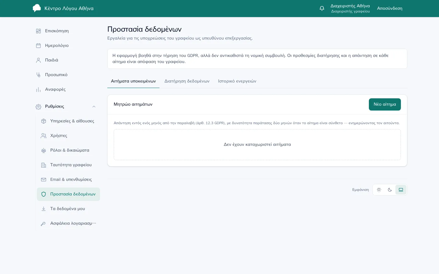Click the envelope icon beside Email & υπενθυμίσεις
Viewport: 439px width, 274px height.
[44, 180]
